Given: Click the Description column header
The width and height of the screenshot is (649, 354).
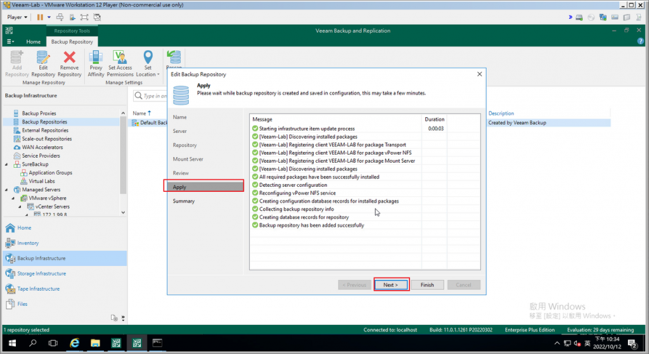Looking at the screenshot, I should [x=501, y=113].
